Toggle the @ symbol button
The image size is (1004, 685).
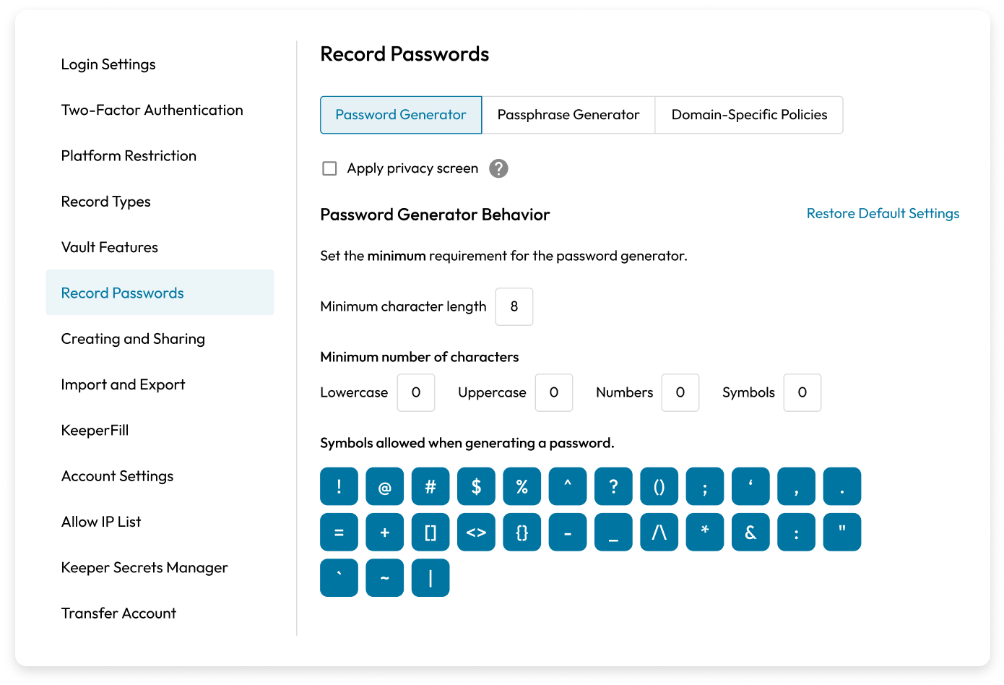[x=384, y=486]
